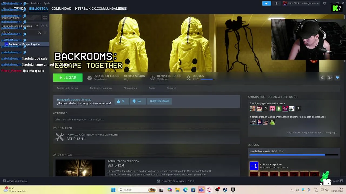
Task: Open the downloads 'Elementos descargados' status
Action: pyautogui.click(x=175, y=181)
